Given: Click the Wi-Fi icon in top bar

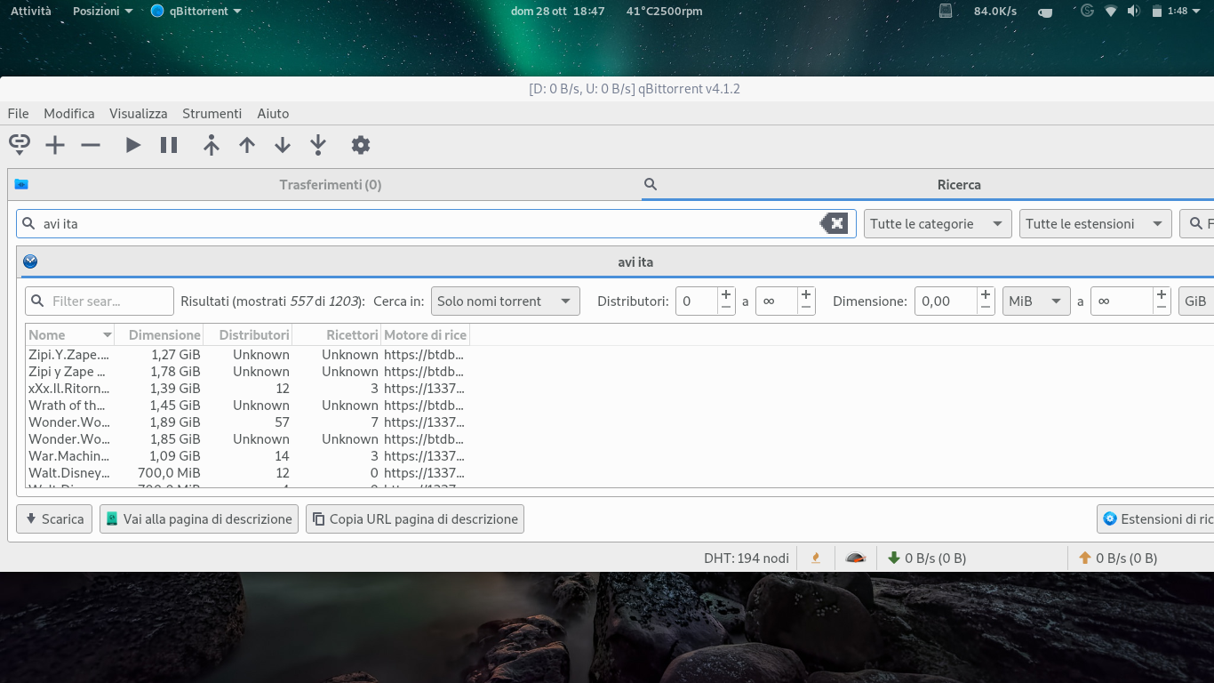Looking at the screenshot, I should tap(1110, 12).
